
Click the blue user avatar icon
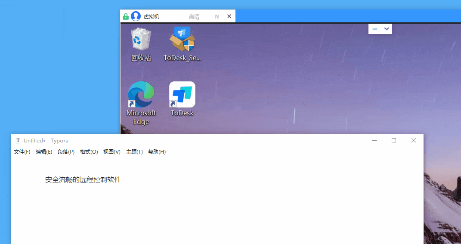coord(136,16)
